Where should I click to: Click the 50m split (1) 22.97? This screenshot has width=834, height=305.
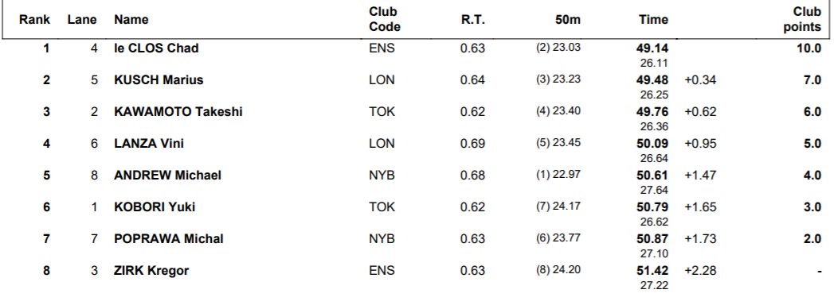pyautogui.click(x=558, y=175)
